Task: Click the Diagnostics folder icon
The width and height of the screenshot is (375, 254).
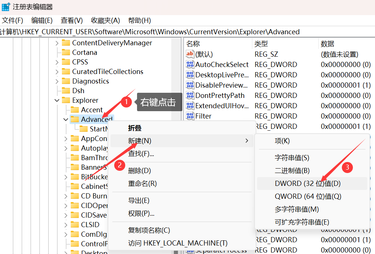Action: [66, 81]
